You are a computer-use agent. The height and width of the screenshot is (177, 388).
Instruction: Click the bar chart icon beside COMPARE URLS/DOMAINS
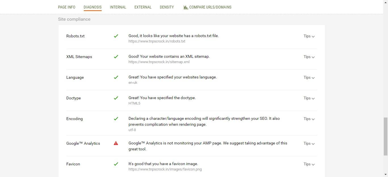186,7
